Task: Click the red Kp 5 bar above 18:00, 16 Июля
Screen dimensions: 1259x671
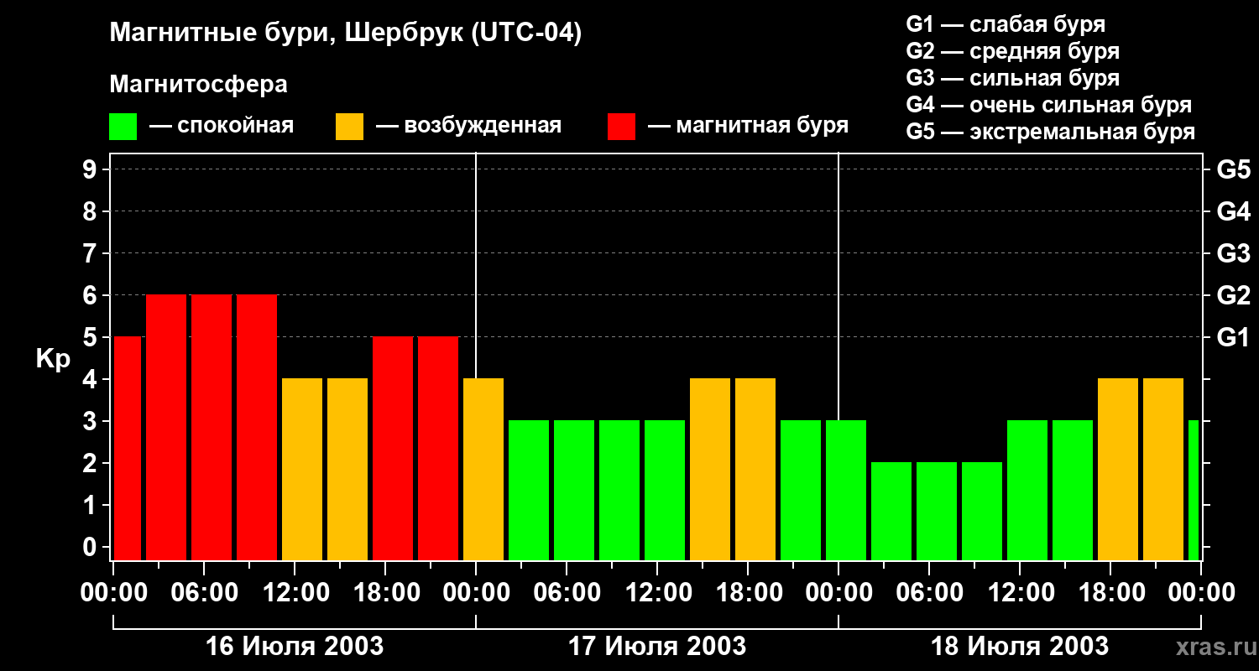Action: pyautogui.click(x=393, y=449)
